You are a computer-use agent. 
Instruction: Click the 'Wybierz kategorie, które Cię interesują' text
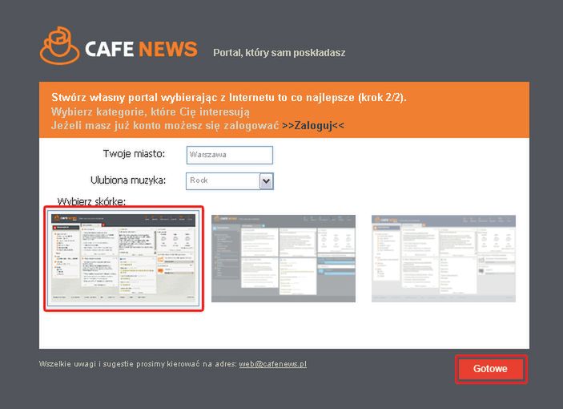point(150,111)
